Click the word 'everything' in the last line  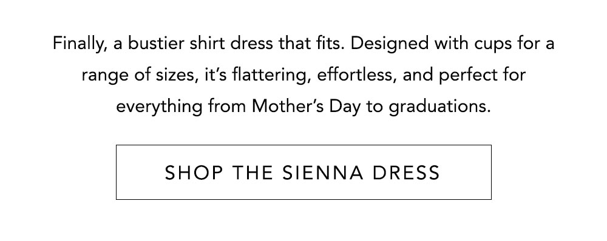coord(159,107)
